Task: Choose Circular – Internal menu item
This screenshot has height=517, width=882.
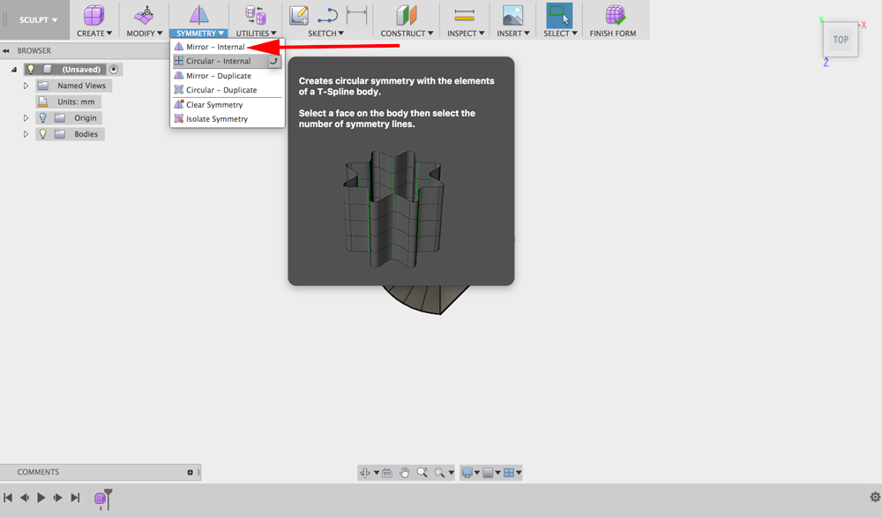Action: click(220, 61)
